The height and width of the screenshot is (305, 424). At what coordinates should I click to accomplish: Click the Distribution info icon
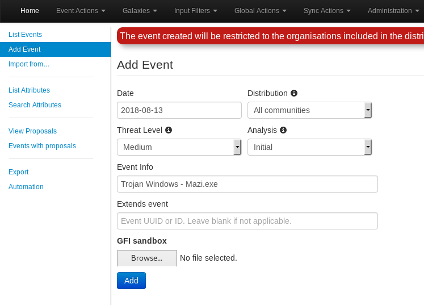(x=294, y=93)
